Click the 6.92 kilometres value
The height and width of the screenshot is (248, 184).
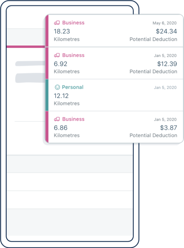click(60, 64)
